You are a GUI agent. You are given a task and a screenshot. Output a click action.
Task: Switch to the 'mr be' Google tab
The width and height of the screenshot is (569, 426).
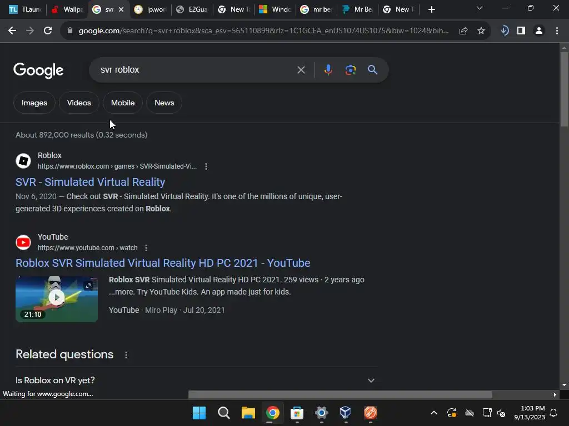[x=316, y=10]
